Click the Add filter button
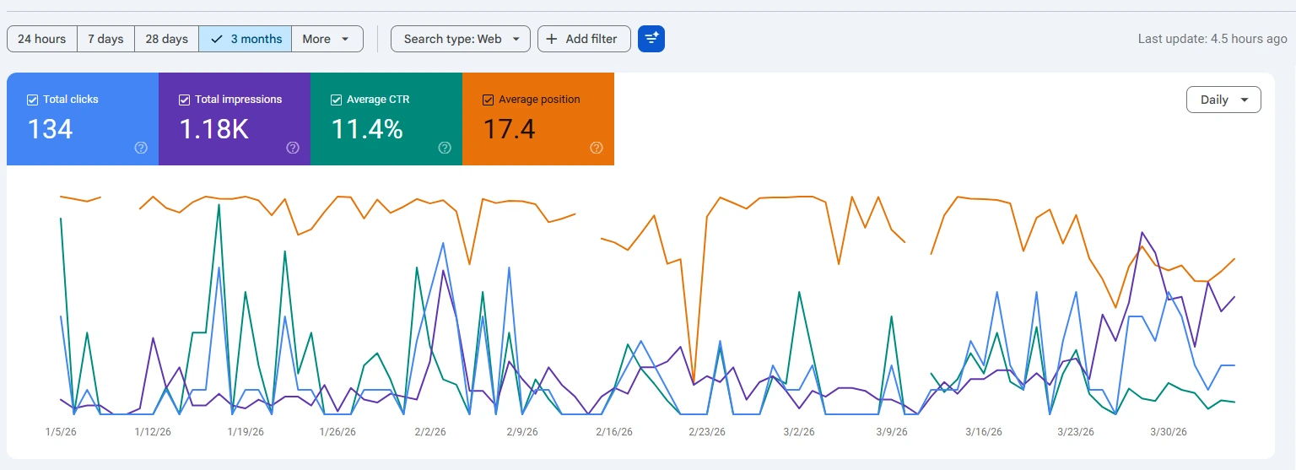Screen dimensions: 1296x470 [x=584, y=39]
